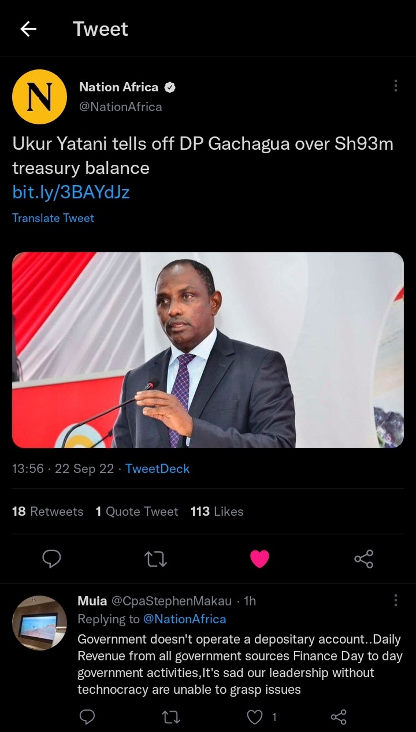This screenshot has height=732, width=416.
Task: Unlike the tweet via pink heart
Action: (x=259, y=559)
